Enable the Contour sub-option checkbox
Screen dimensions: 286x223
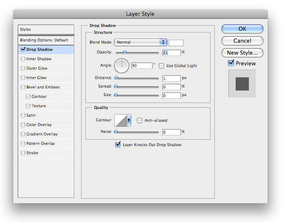tap(28, 96)
